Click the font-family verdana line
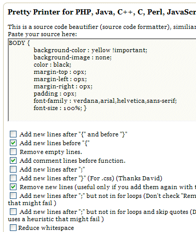Image resolution: width=196 pixels, height=232 pixels. [105, 101]
